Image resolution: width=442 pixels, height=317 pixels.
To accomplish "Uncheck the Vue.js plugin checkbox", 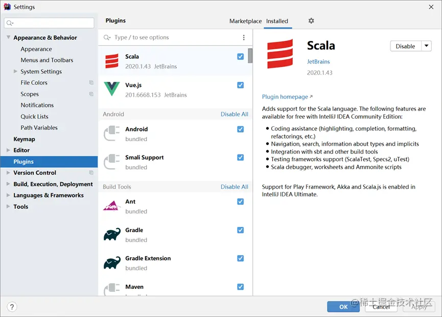I will (x=240, y=85).
